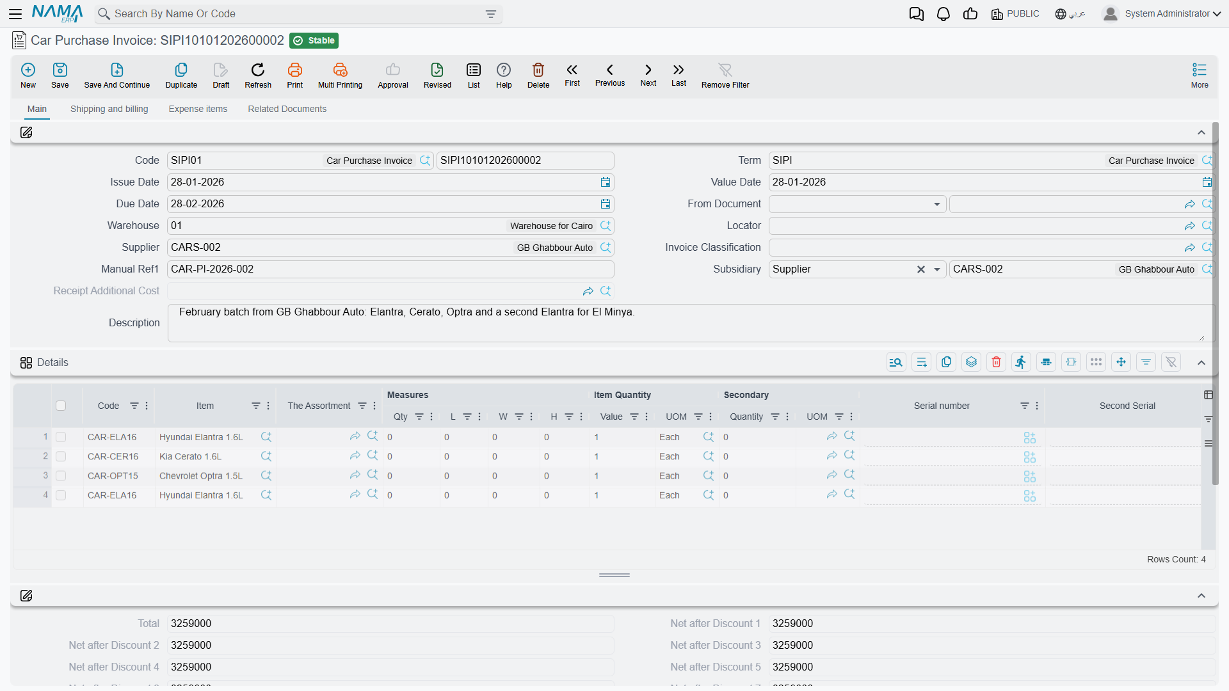Click the PUBLIC company button

pyautogui.click(x=1015, y=13)
